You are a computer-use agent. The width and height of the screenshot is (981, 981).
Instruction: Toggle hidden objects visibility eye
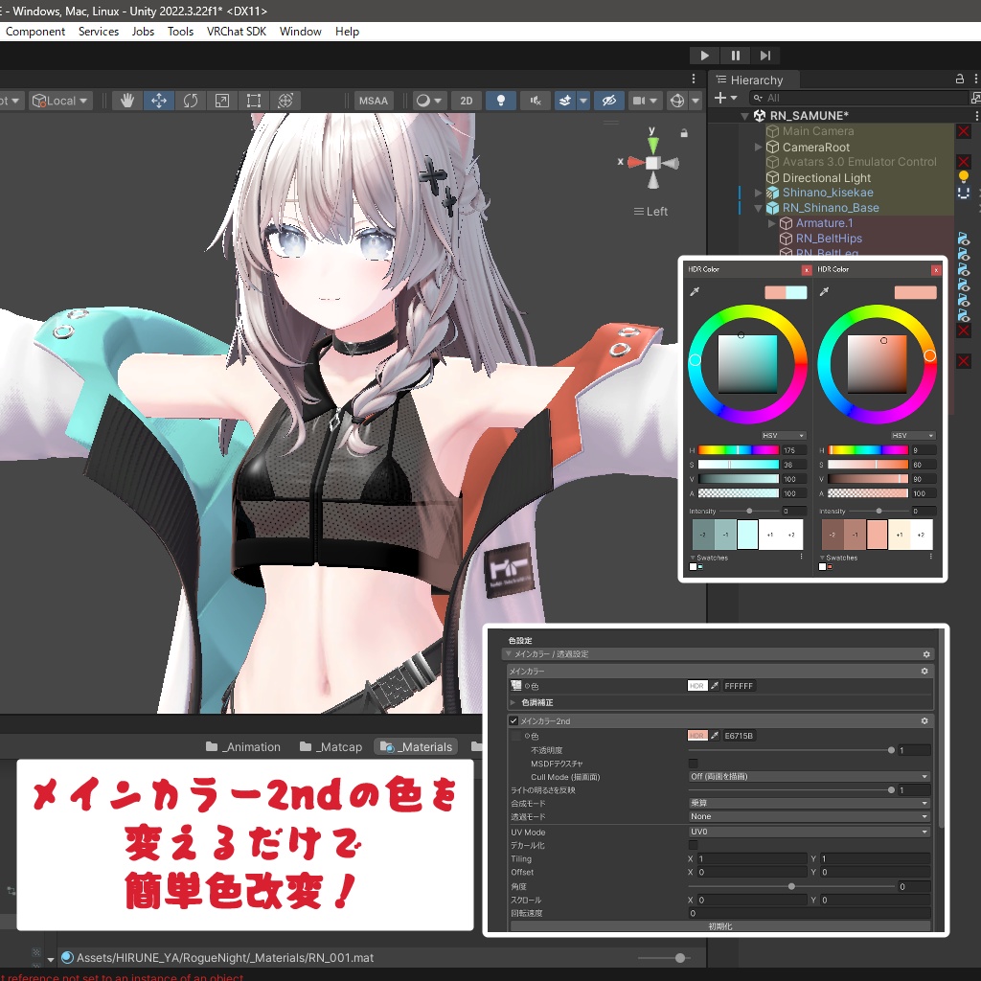(608, 101)
